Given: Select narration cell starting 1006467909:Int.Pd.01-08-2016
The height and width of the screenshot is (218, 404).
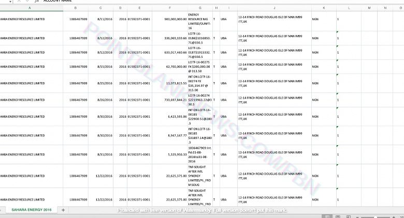Looking at the screenshot, I should (x=200, y=154).
